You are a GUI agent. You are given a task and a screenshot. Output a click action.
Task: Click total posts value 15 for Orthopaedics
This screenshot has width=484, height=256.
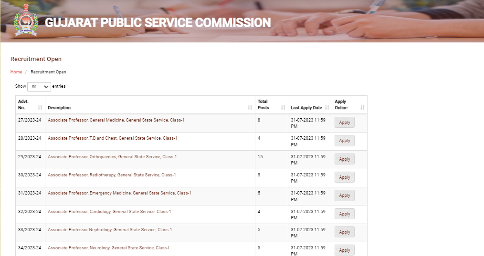point(260,157)
